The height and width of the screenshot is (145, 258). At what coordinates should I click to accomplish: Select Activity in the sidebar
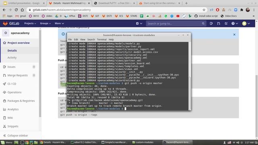point(12,58)
